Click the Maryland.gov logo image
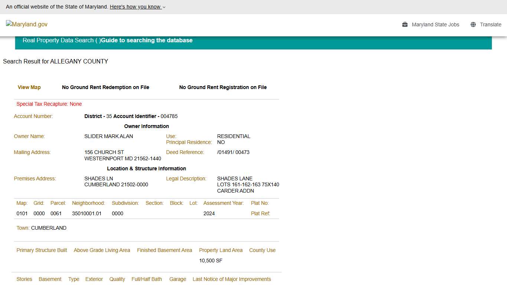The height and width of the screenshot is (285, 507). pyautogui.click(x=27, y=24)
